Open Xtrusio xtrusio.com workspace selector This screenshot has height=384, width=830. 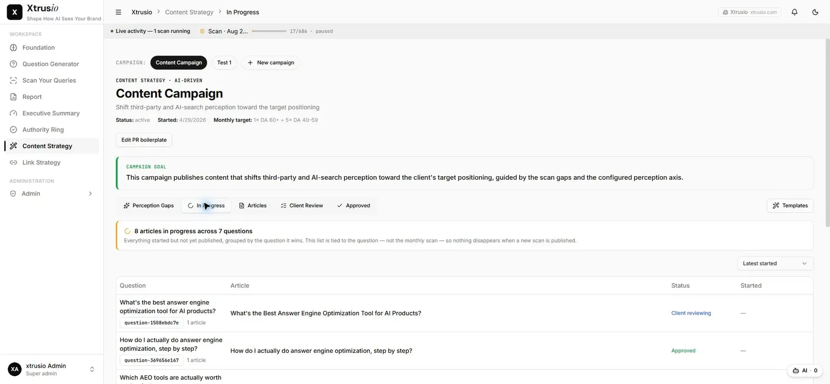[x=750, y=12]
